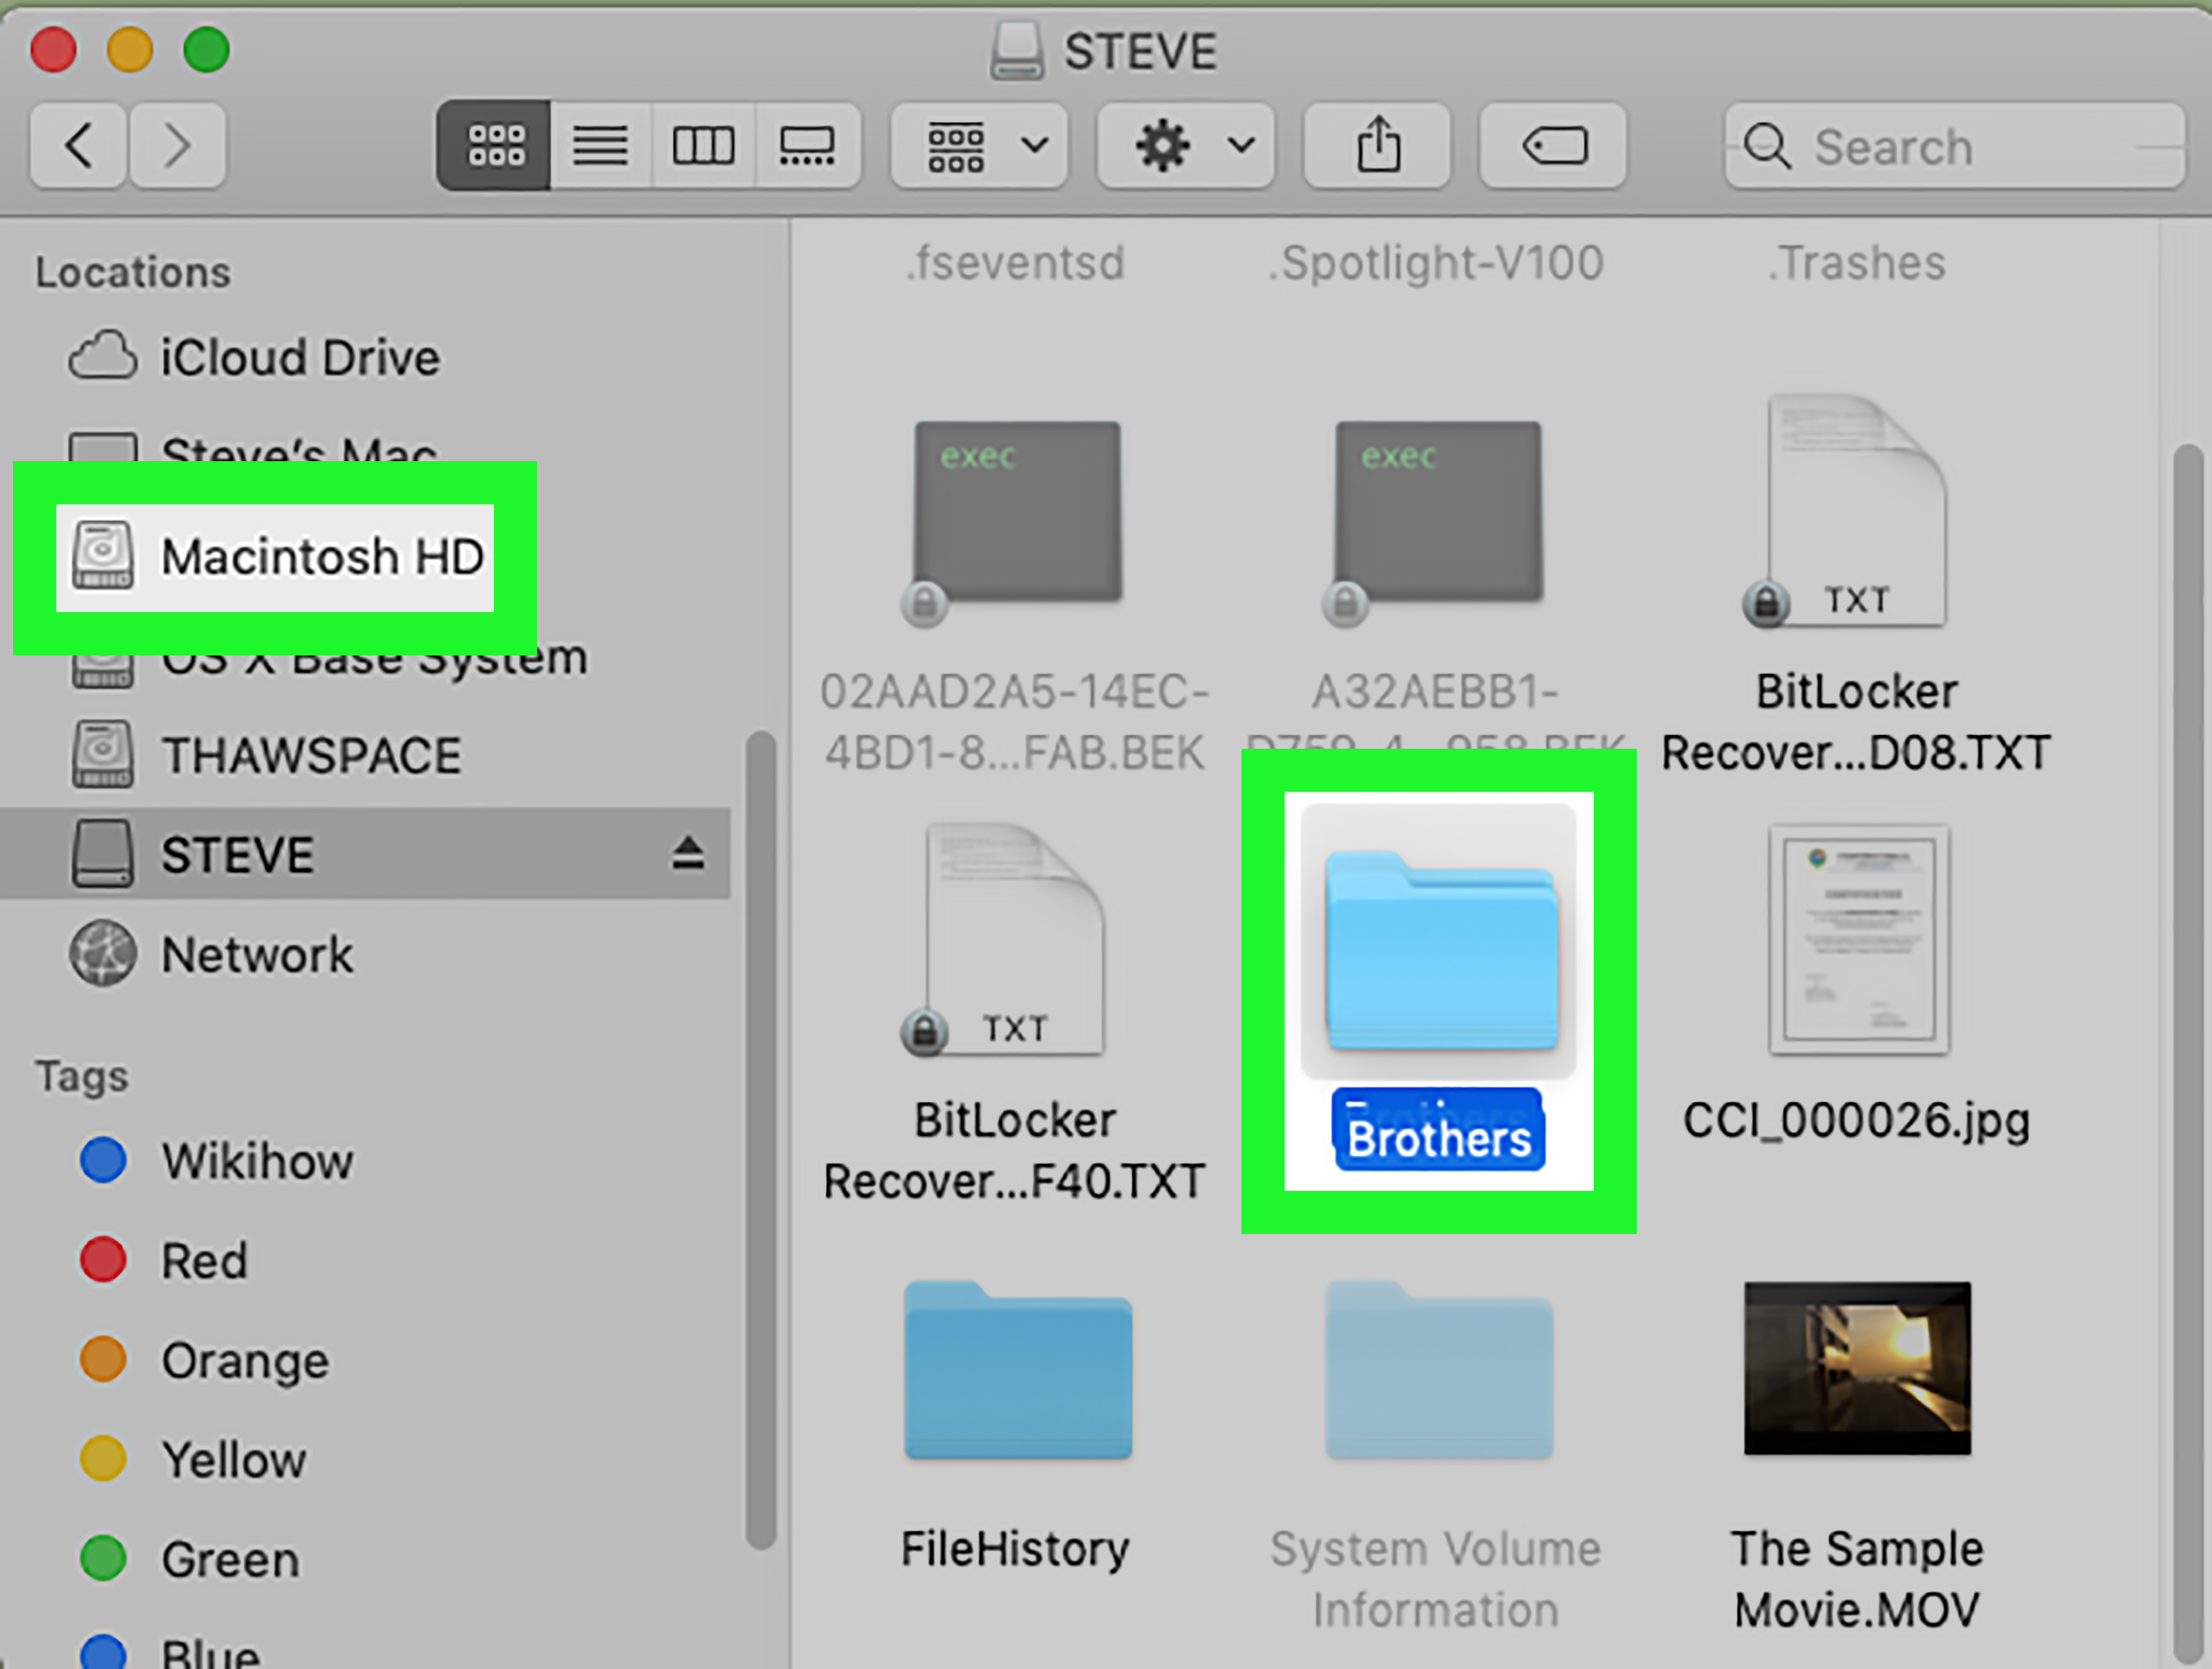Switch to list view
The image size is (2212, 1669).
click(600, 146)
